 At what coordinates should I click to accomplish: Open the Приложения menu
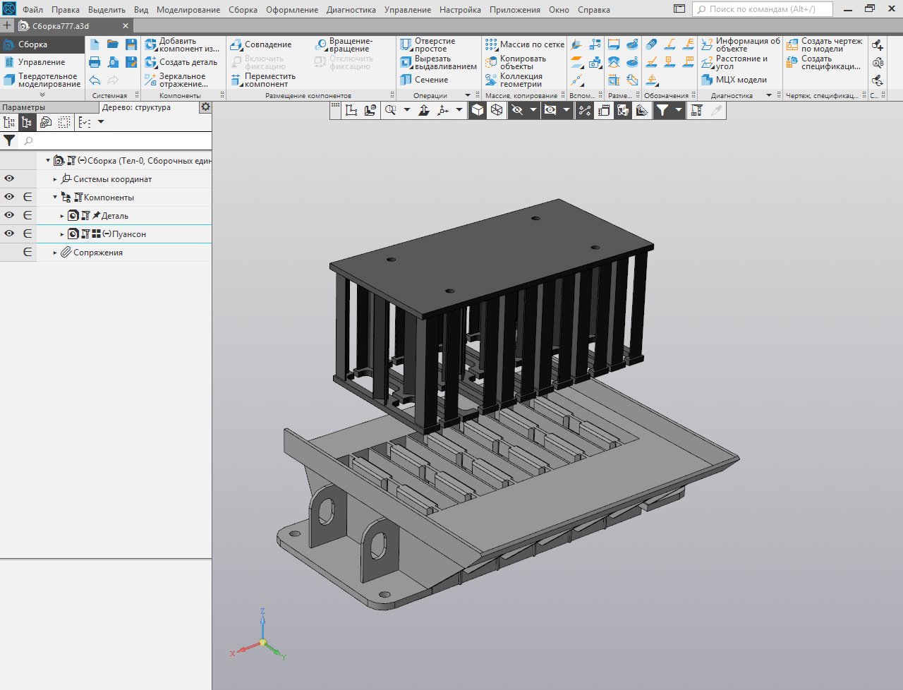pos(515,10)
